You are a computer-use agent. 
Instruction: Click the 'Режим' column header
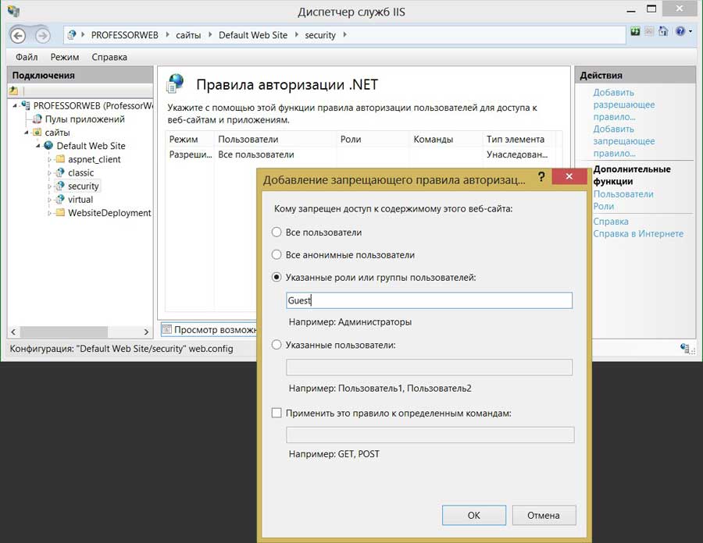(190, 139)
